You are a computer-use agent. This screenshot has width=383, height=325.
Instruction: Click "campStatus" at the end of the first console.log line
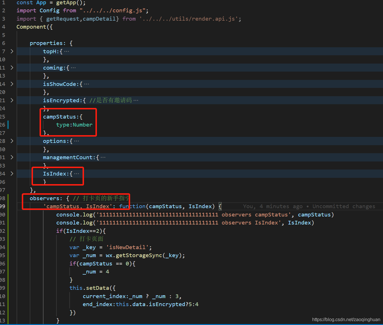(x=314, y=215)
